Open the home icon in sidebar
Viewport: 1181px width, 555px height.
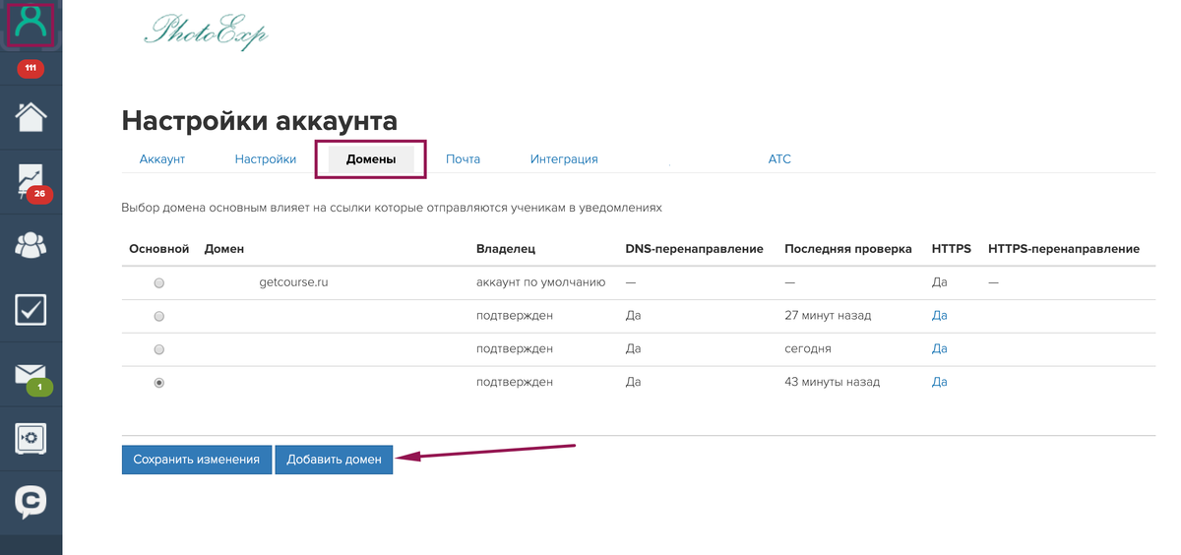pos(31,116)
